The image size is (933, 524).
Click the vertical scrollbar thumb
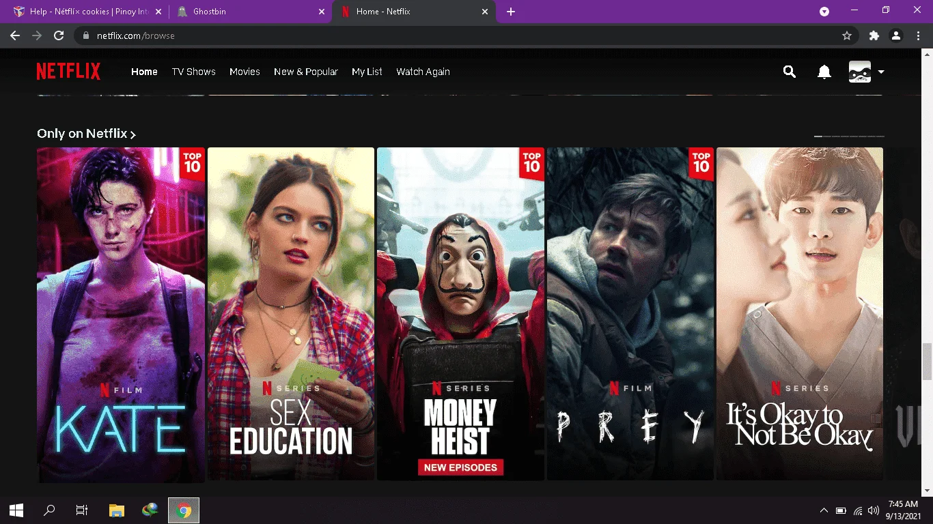click(x=927, y=362)
